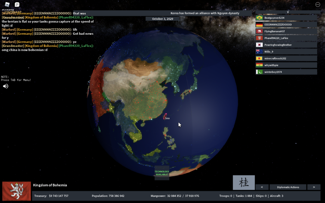Open the three-dot settings menu icon
This screenshot has width=325, height=203.
click(318, 4)
